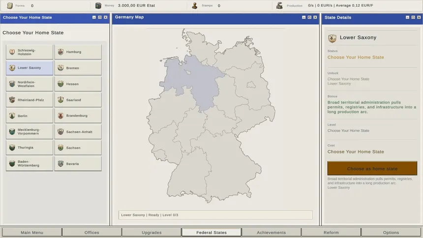
Task: Click the Hessen crest icon
Action: point(60,84)
